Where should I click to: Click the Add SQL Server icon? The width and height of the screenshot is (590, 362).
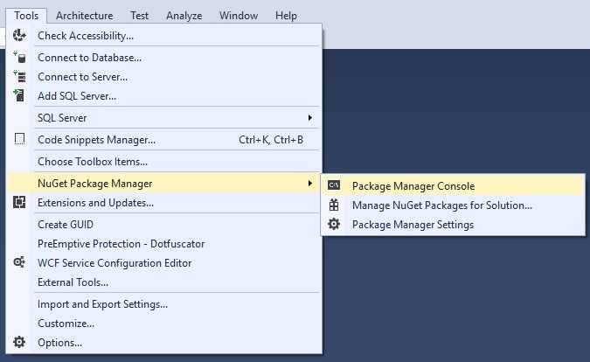(x=19, y=95)
